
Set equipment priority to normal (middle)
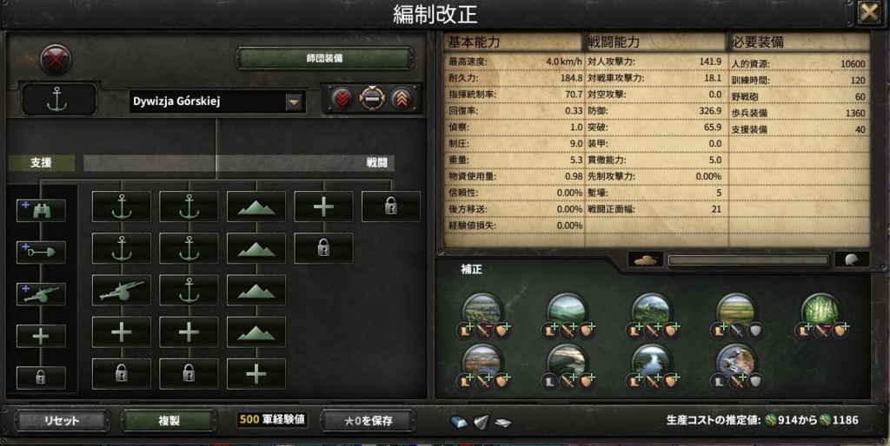[372, 99]
